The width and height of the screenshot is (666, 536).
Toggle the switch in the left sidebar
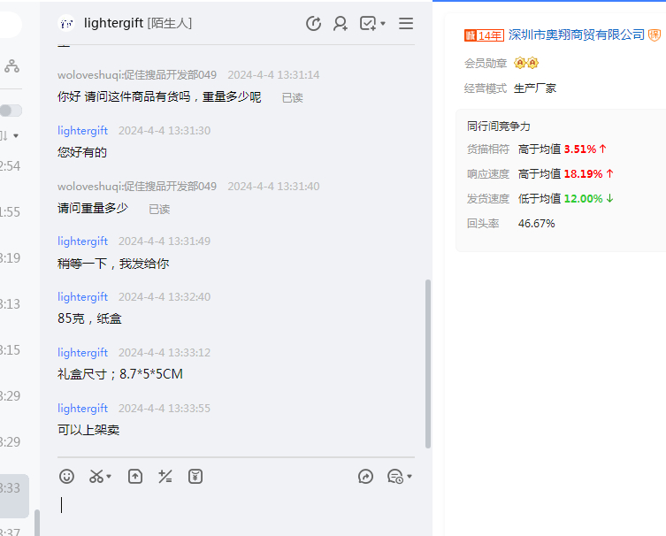(11, 111)
